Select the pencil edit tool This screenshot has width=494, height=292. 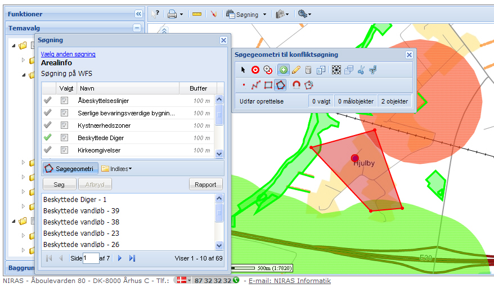(x=296, y=70)
